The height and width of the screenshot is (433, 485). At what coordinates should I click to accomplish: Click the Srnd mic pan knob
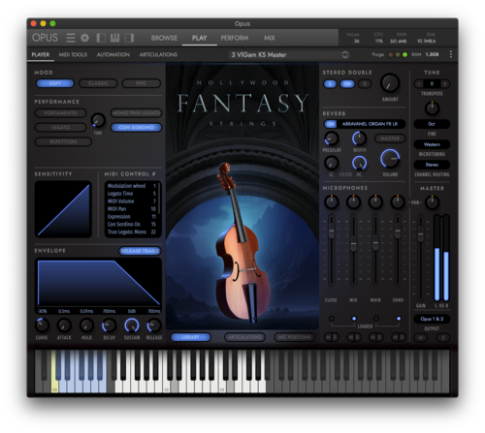[x=398, y=201]
